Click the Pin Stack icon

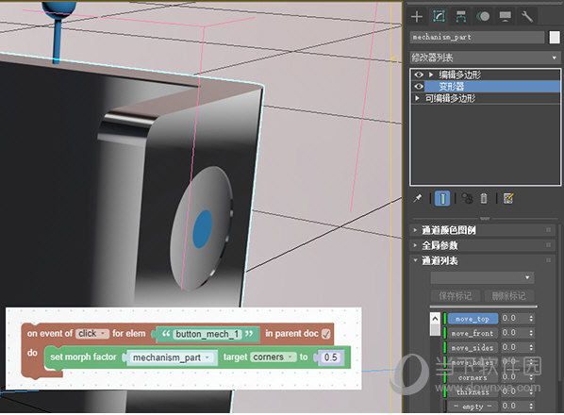(x=418, y=198)
